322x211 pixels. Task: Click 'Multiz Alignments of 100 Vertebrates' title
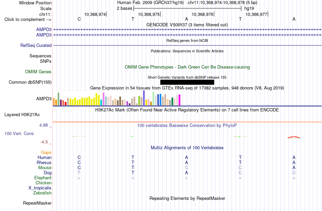pos(187,148)
